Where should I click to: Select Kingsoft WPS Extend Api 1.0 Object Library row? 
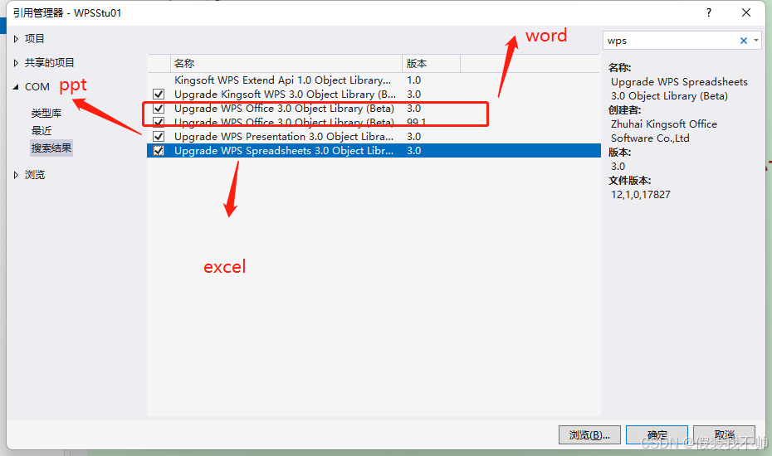(x=374, y=80)
